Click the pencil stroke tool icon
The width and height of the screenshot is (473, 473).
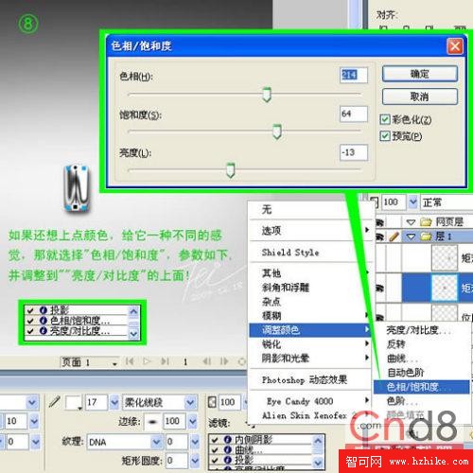coord(54,402)
